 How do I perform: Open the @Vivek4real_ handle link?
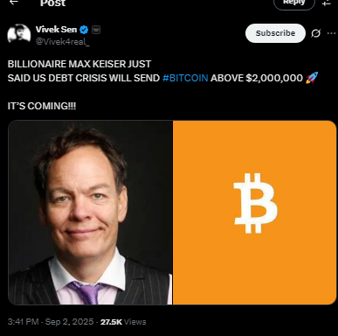point(62,42)
